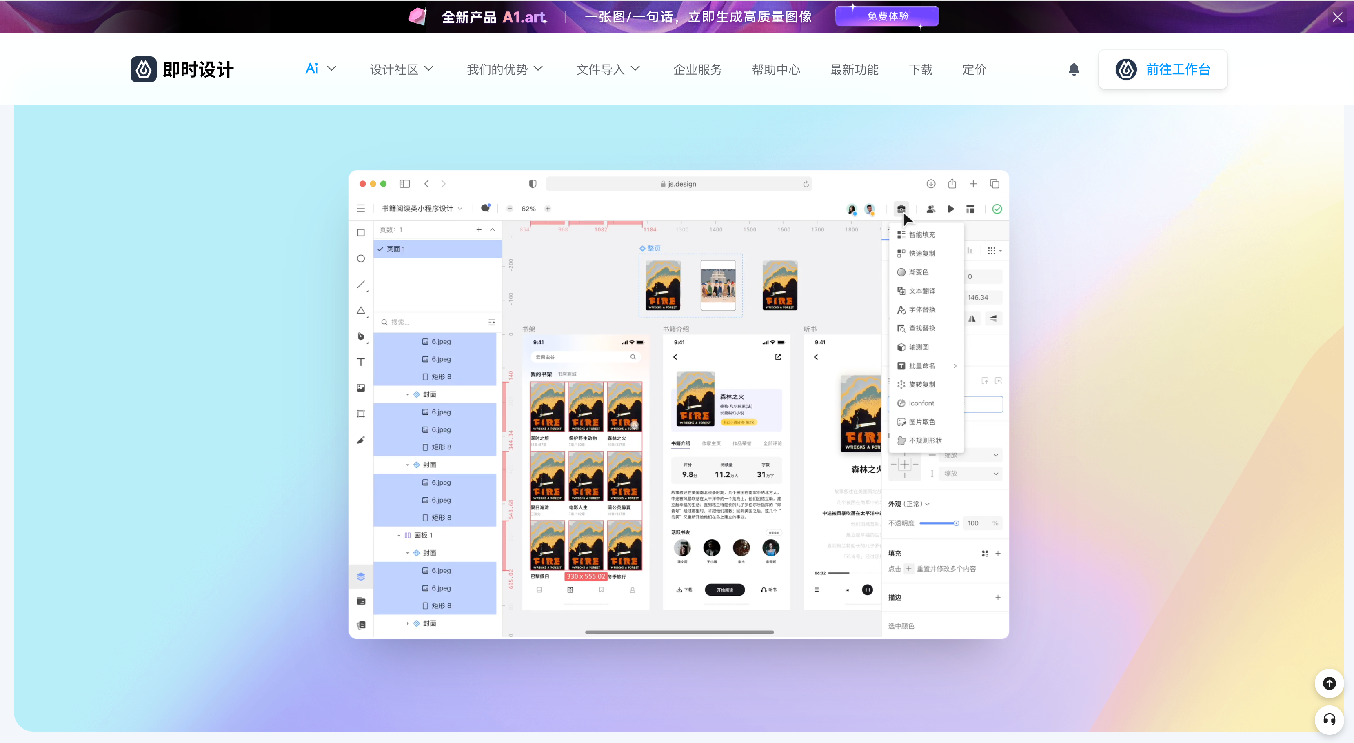Click the zoom out minus button
This screenshot has width=1354, height=743.
[x=509, y=209]
